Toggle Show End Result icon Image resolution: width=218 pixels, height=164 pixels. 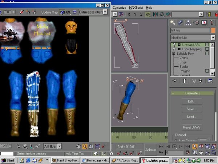184,81
